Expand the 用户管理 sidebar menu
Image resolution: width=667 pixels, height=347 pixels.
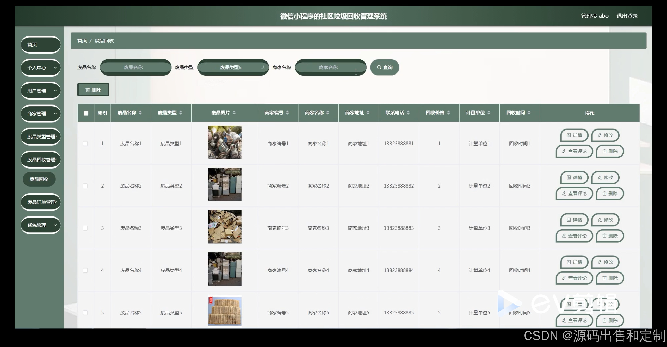click(41, 91)
